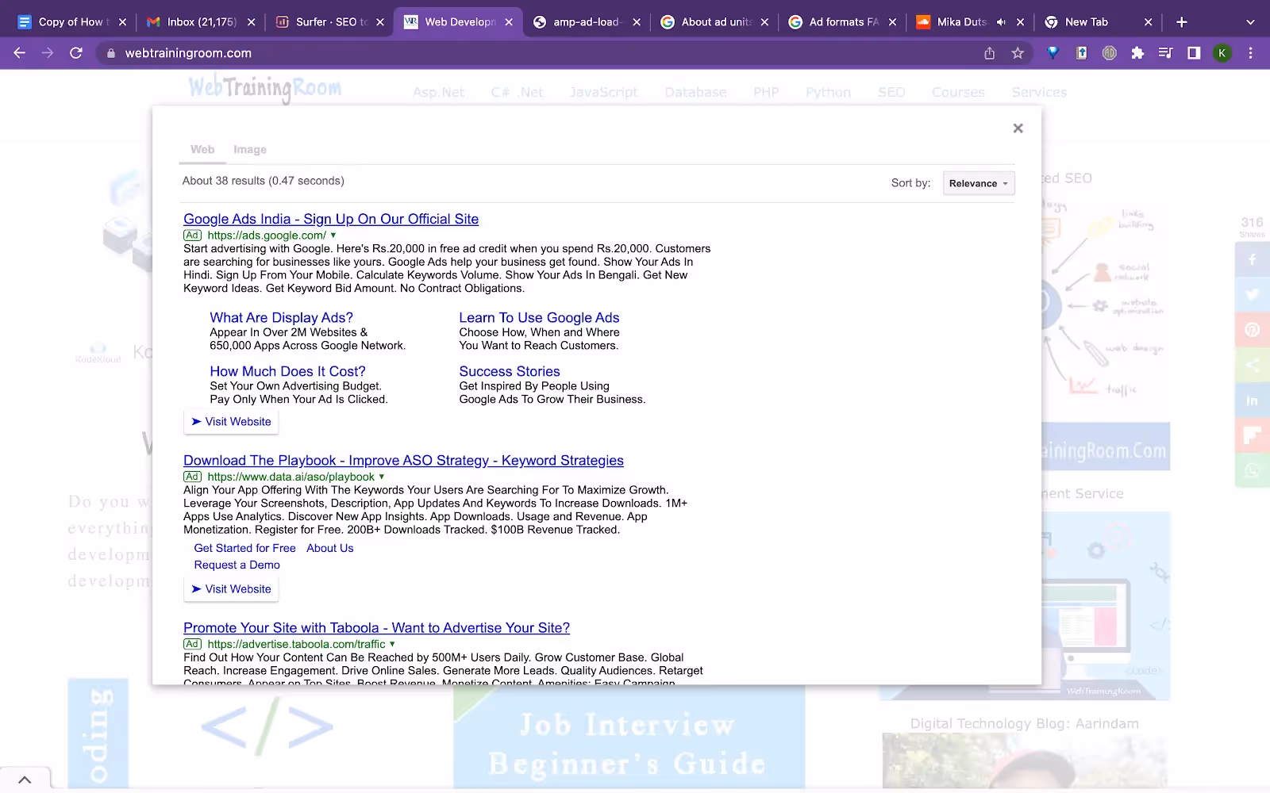Switch to the Web results tab
The image size is (1270, 793).
202,149
